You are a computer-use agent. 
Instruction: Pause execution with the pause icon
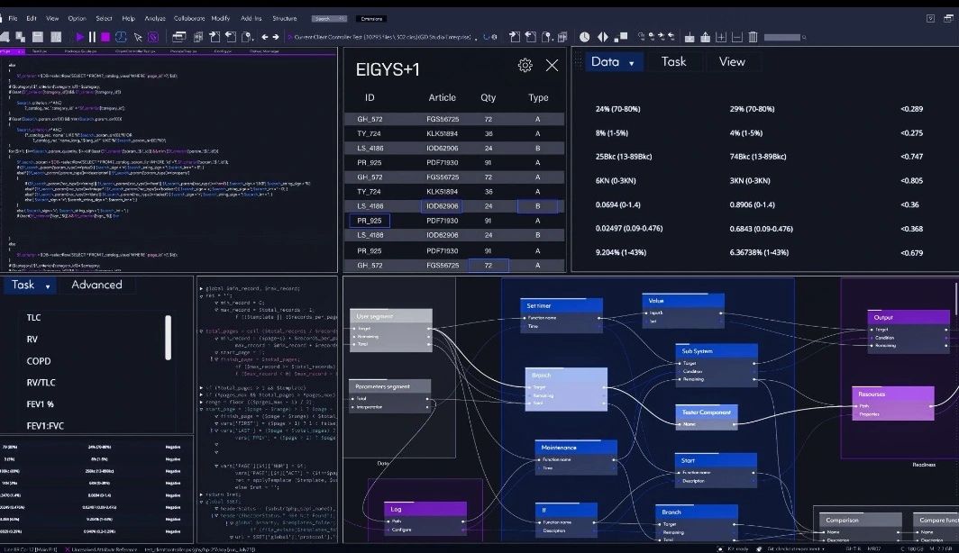[92, 37]
